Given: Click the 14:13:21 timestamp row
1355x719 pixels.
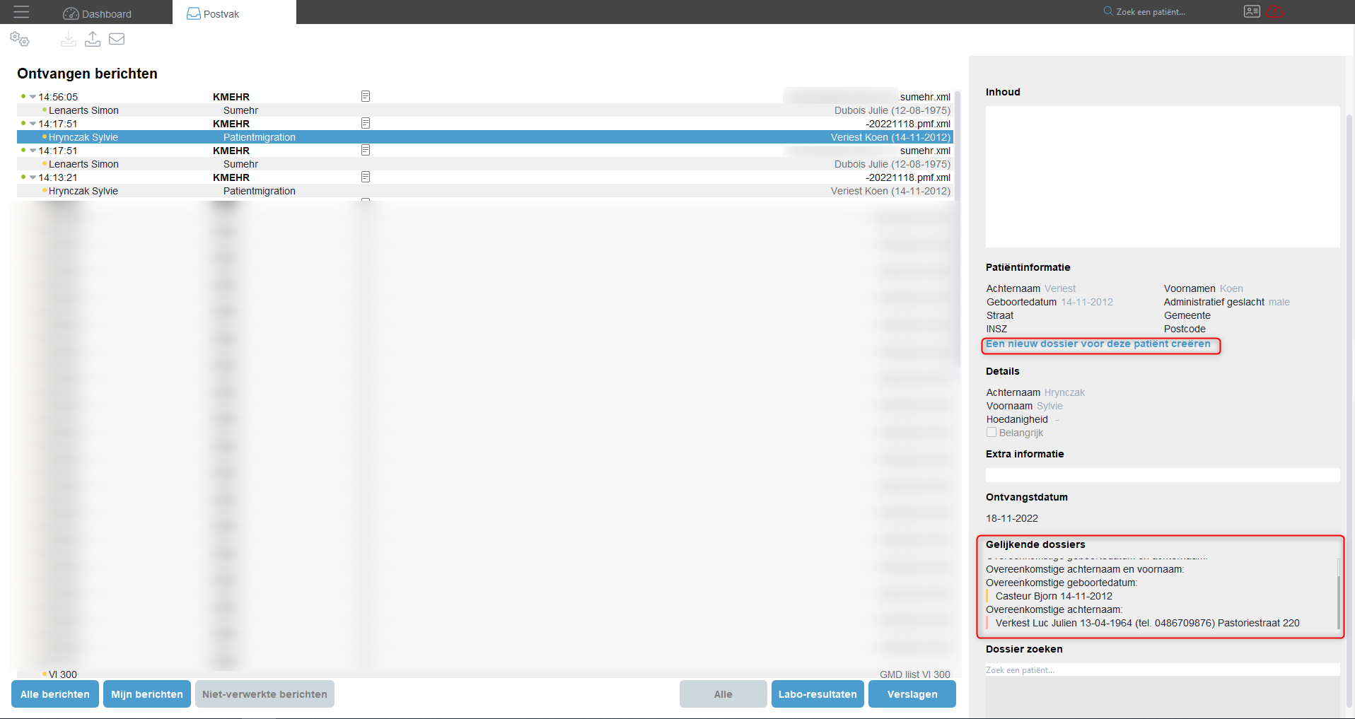Looking at the screenshot, I should (x=485, y=177).
